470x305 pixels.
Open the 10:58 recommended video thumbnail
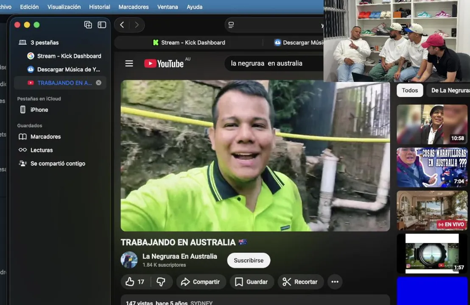coord(432,125)
